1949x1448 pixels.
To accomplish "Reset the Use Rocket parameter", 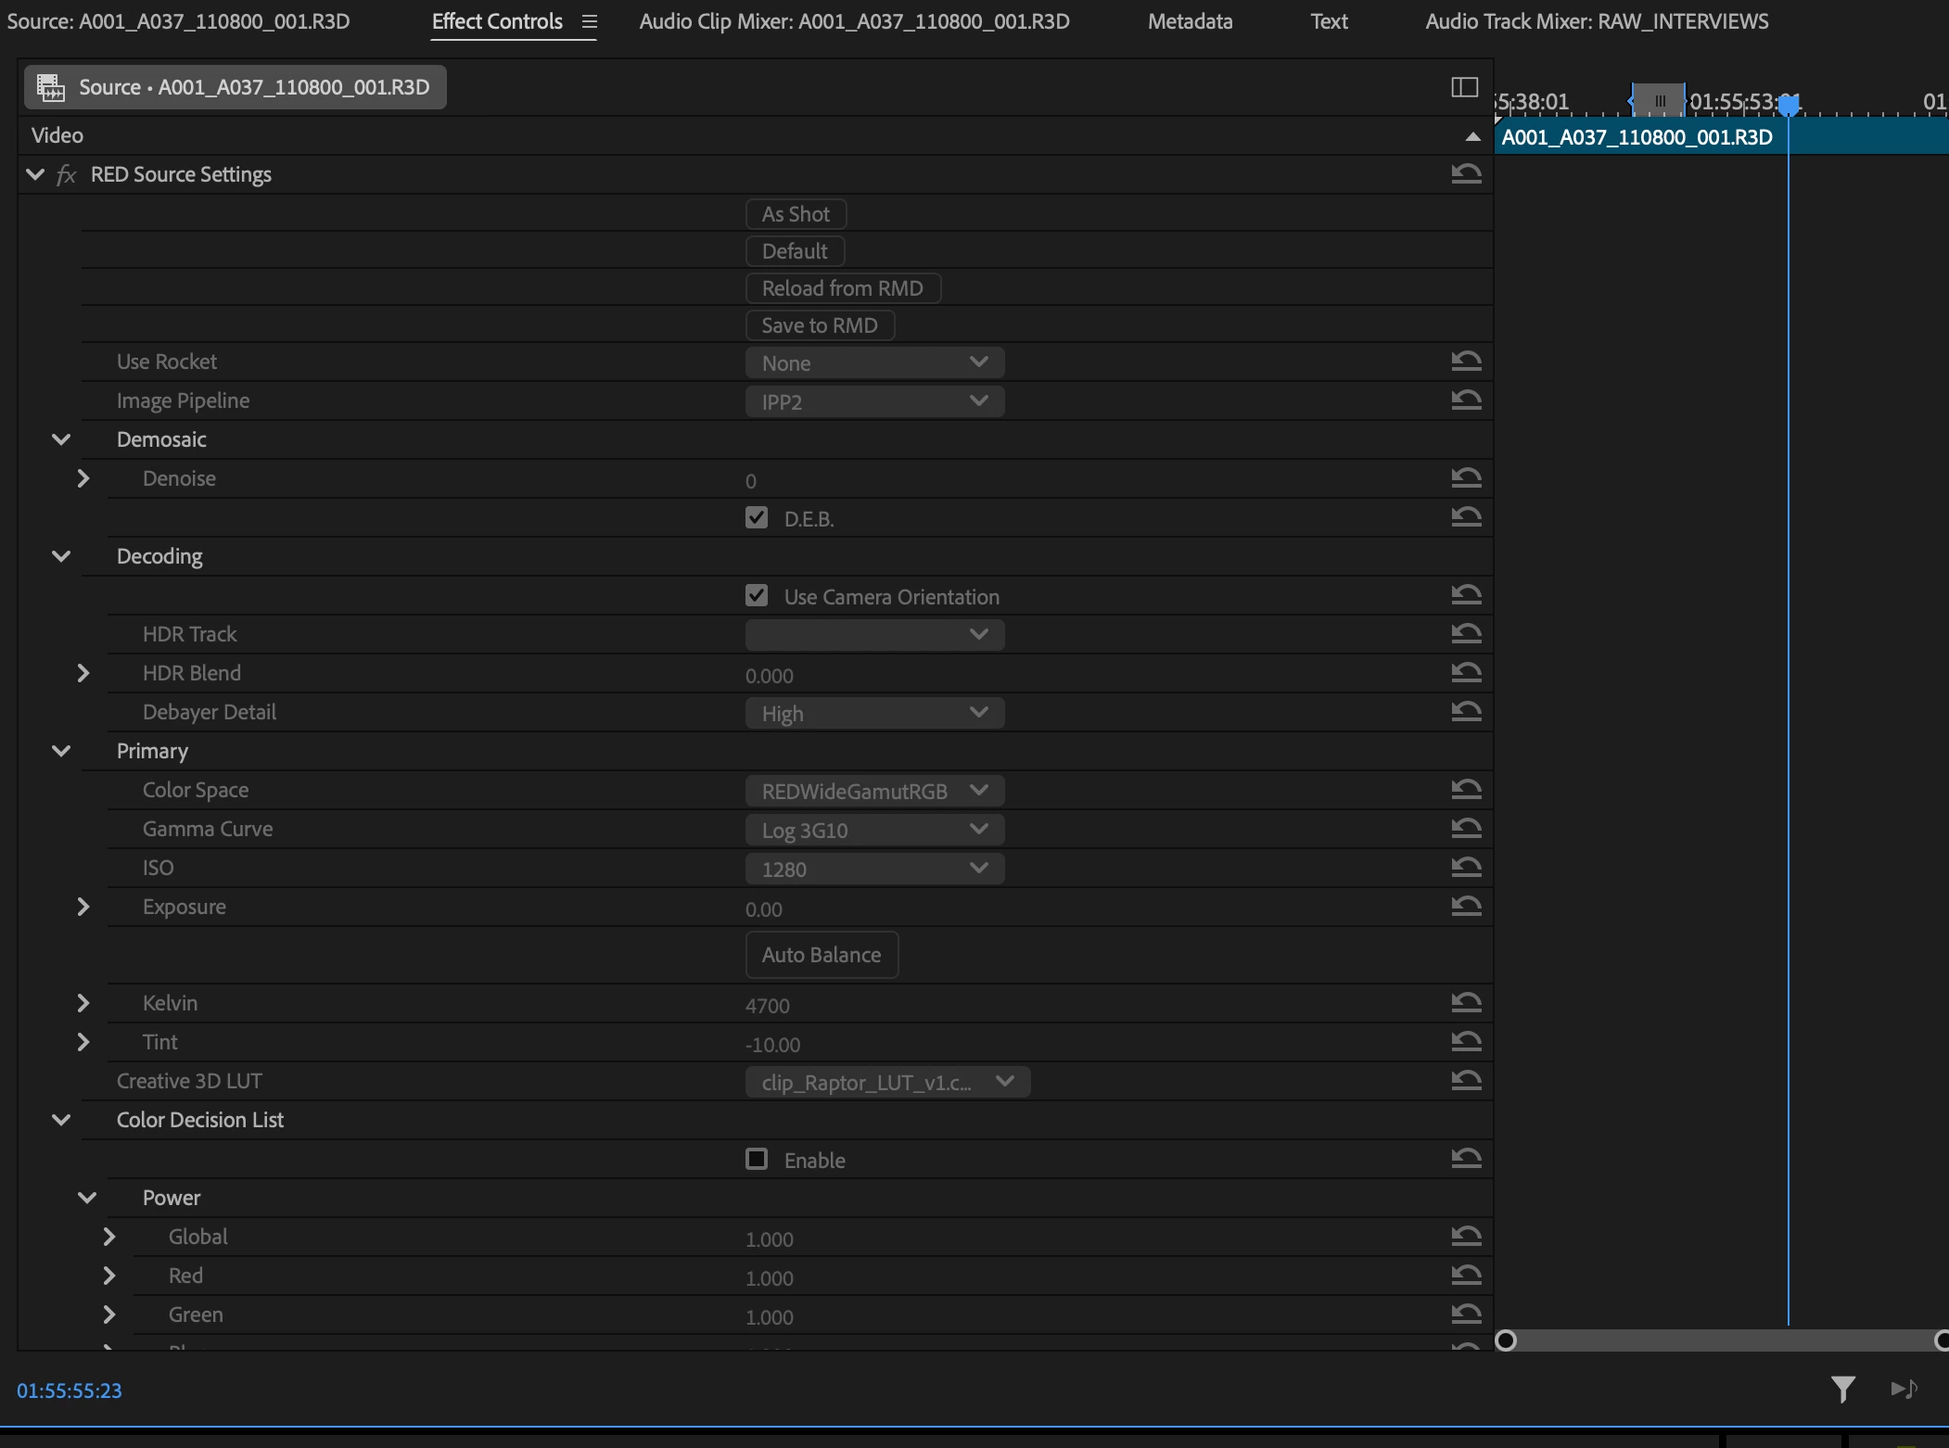I will [1466, 361].
